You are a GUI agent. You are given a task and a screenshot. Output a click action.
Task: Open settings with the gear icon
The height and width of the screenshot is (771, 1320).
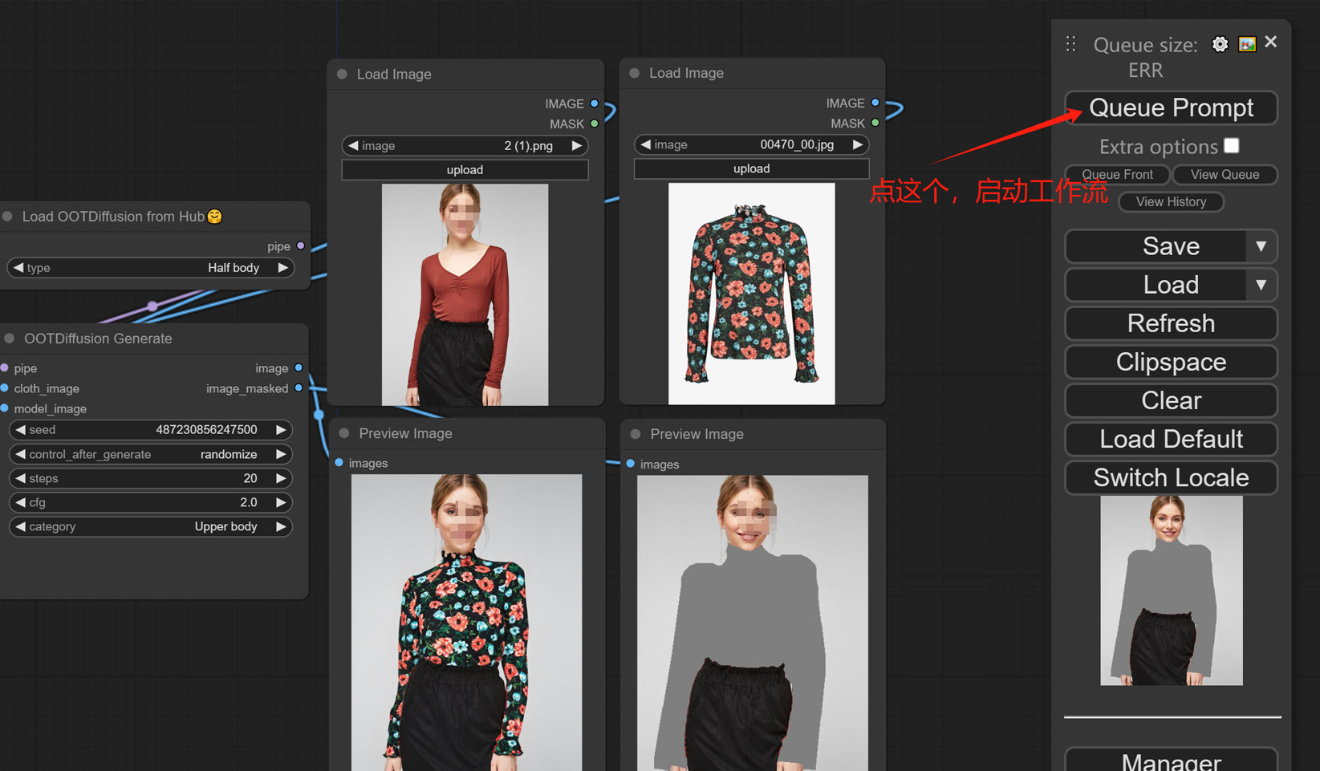pyautogui.click(x=1220, y=44)
